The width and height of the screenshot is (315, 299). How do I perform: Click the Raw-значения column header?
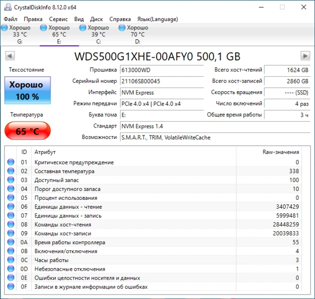[281, 152]
